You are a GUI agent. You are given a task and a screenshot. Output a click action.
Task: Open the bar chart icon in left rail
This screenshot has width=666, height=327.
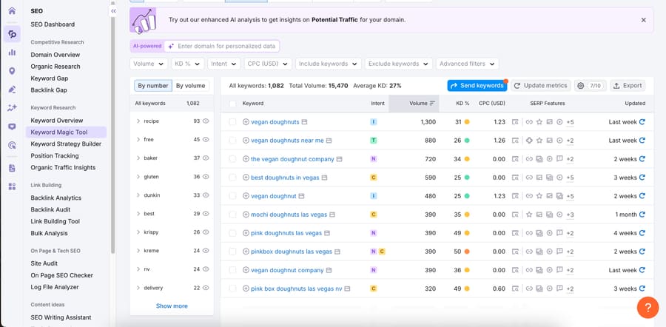pos(12,53)
